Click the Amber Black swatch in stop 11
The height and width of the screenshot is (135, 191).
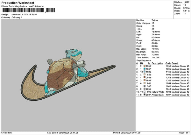coord(145,94)
